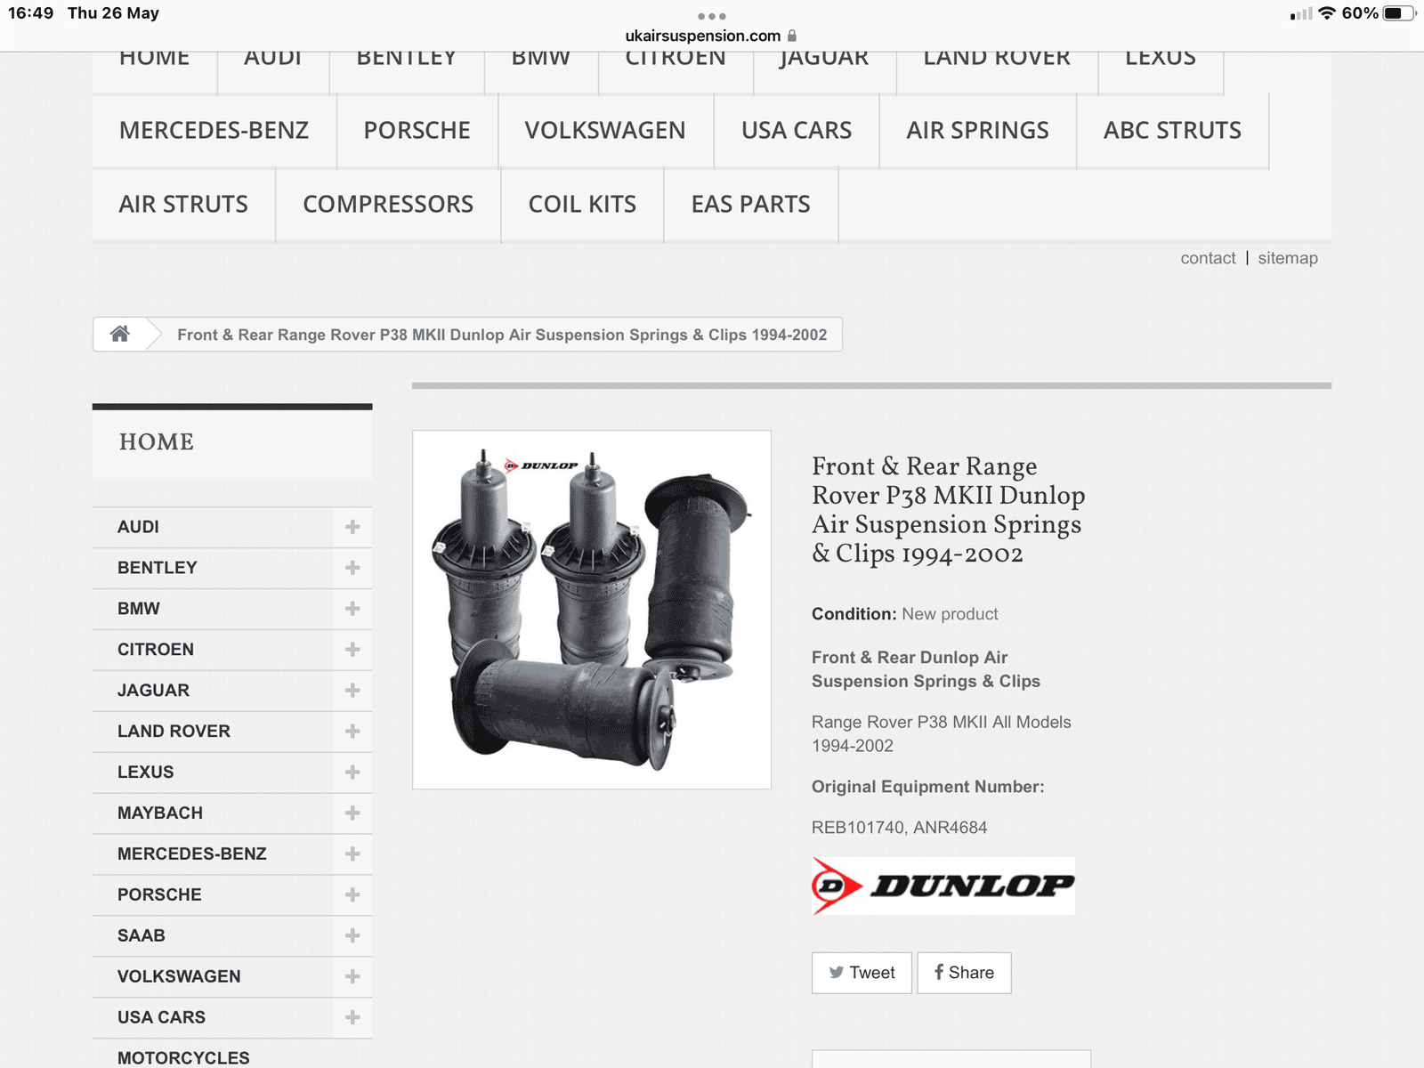This screenshot has width=1424, height=1068.
Task: Expand the USA CARS sidebar plus toggle
Action: (x=352, y=1017)
